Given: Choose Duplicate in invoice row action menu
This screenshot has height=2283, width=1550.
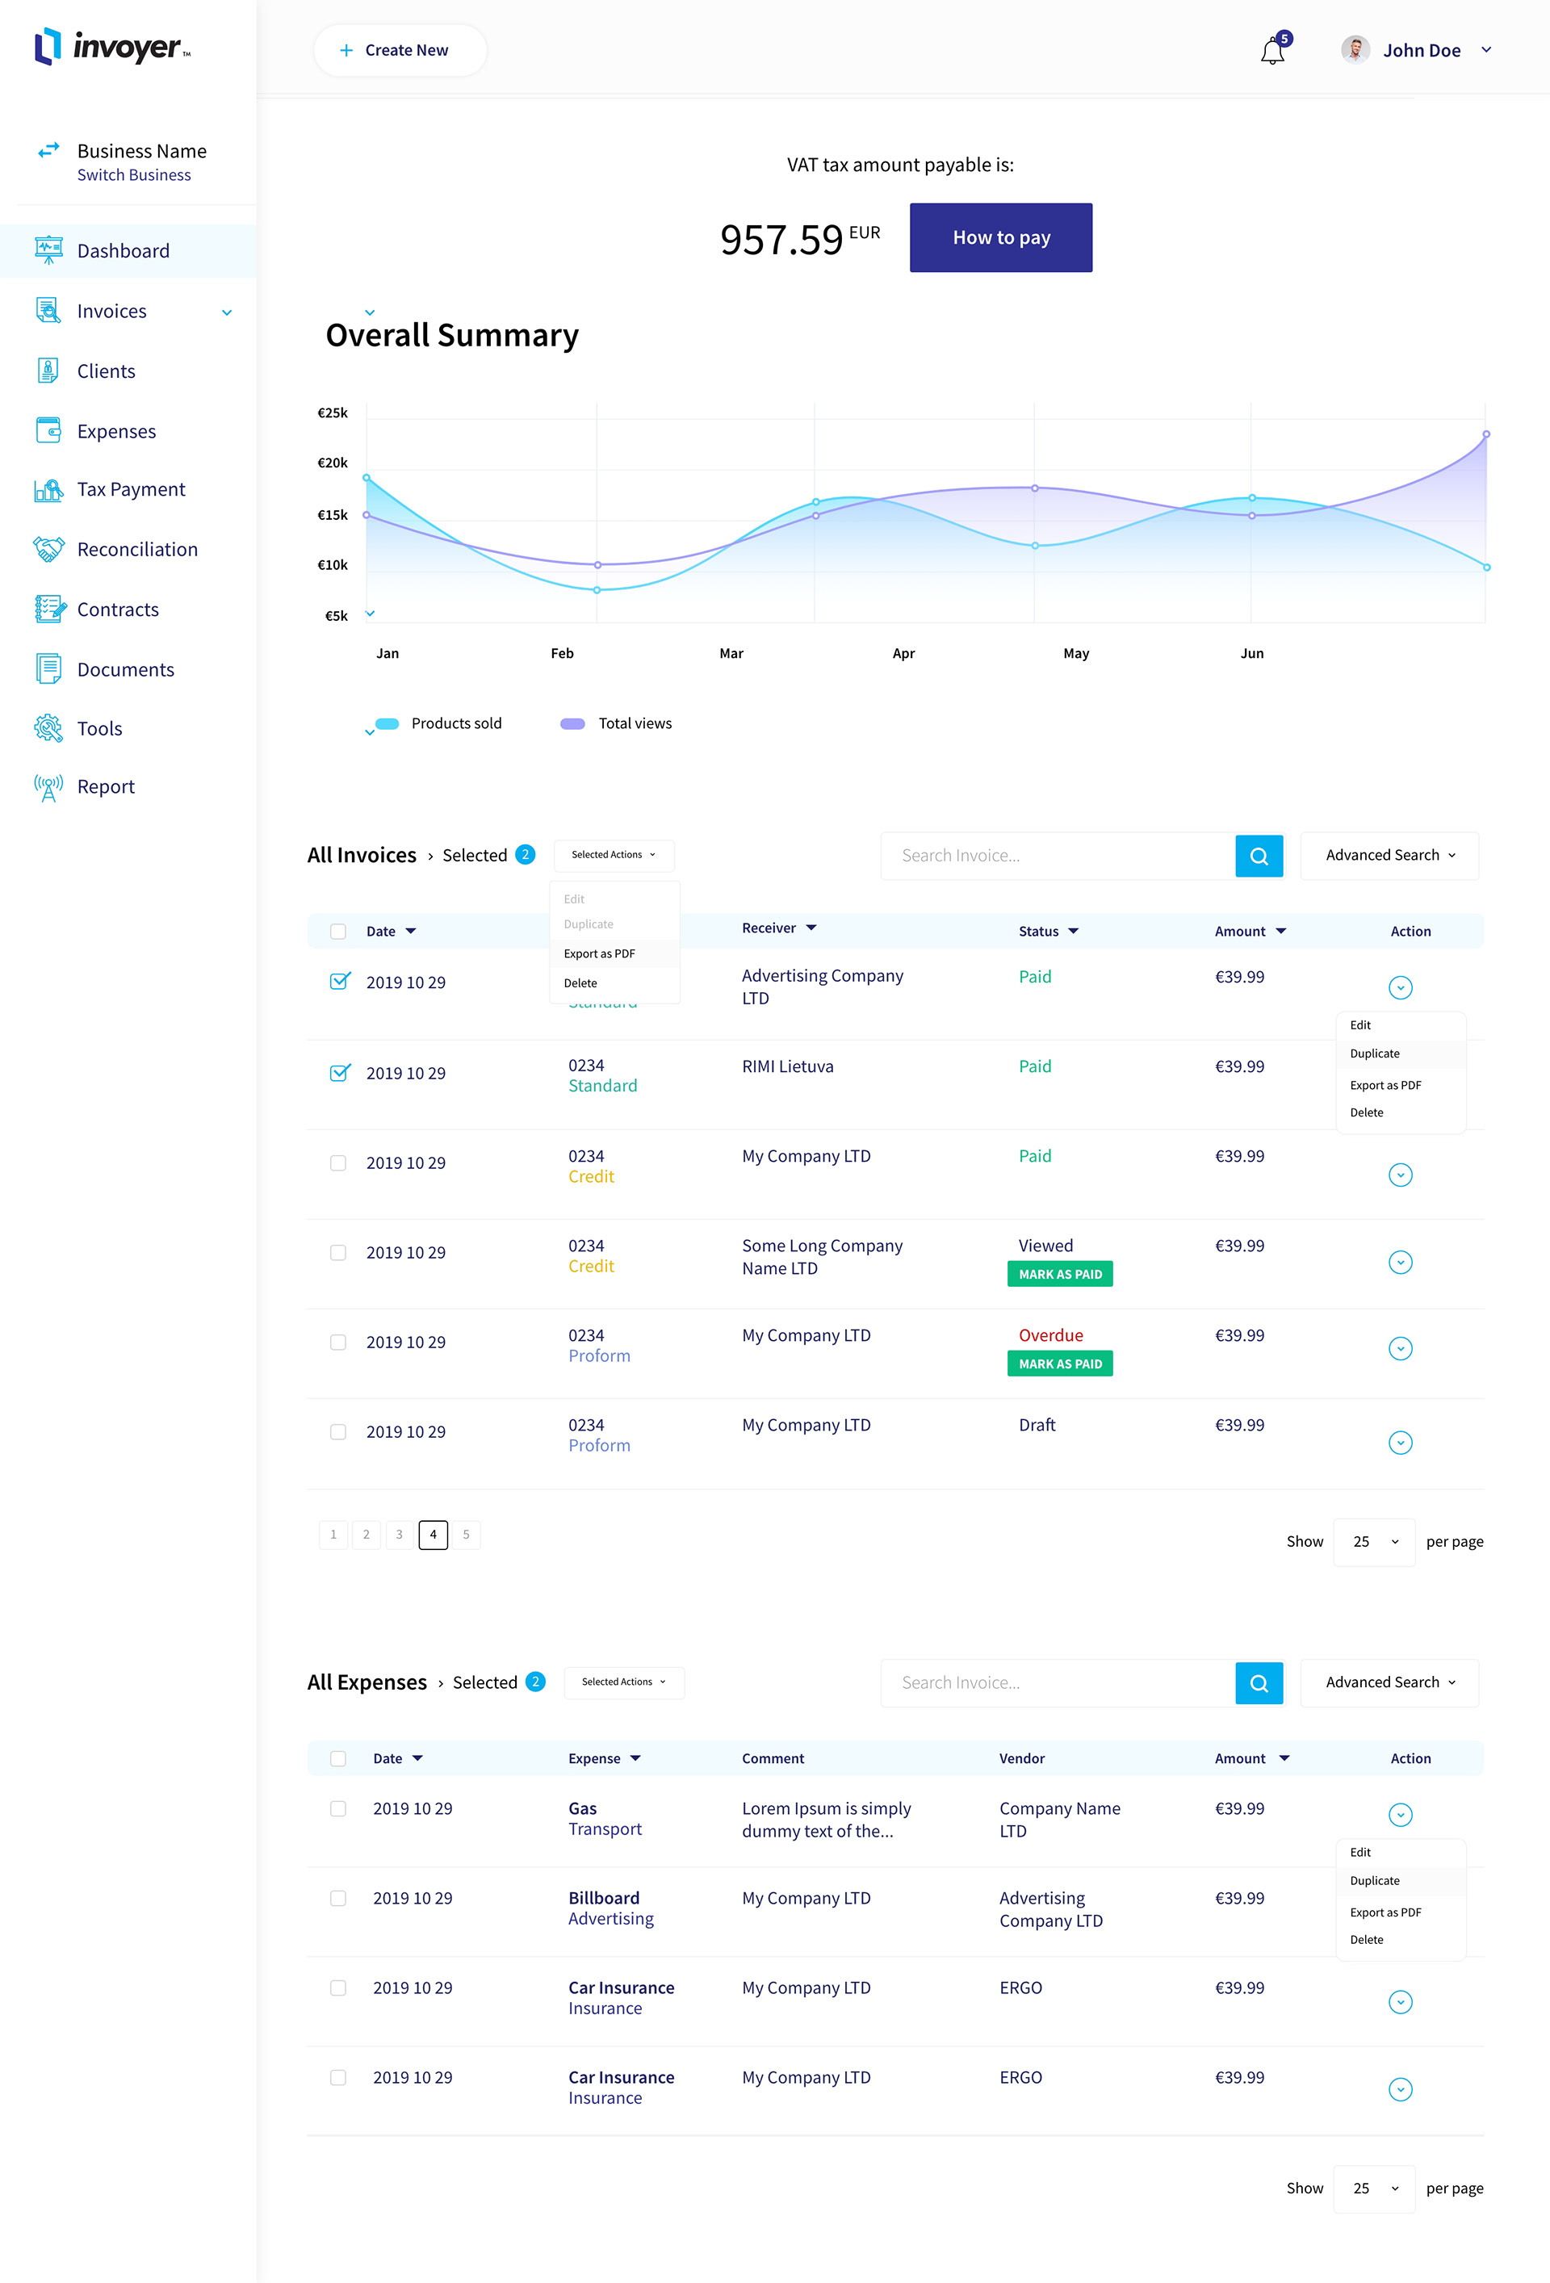Looking at the screenshot, I should 1374,1053.
